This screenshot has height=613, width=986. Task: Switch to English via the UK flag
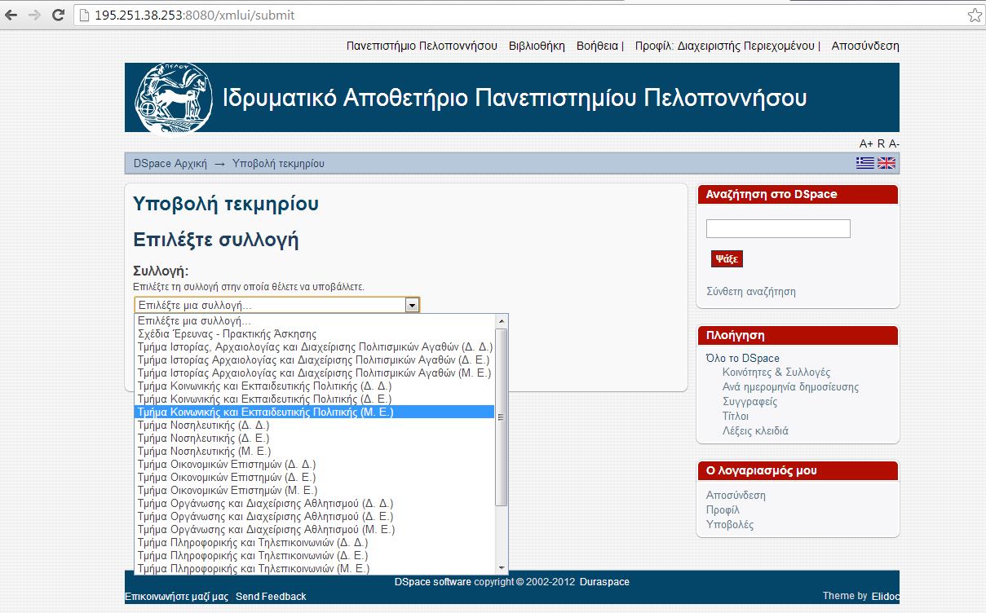coord(887,163)
